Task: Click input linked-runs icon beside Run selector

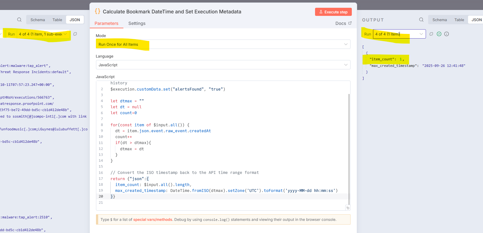Action: point(75,34)
